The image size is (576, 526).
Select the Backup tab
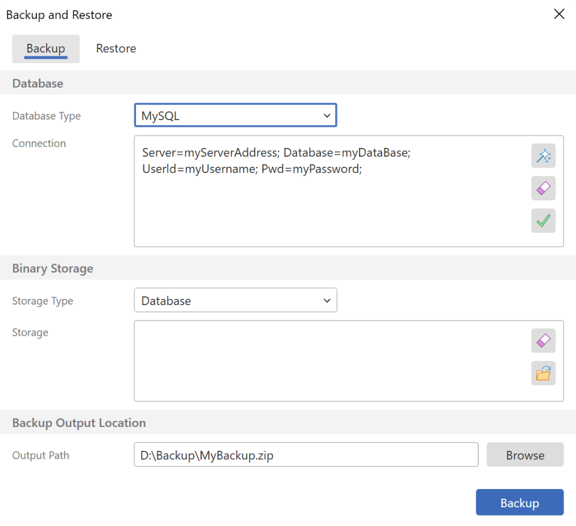[x=46, y=49]
